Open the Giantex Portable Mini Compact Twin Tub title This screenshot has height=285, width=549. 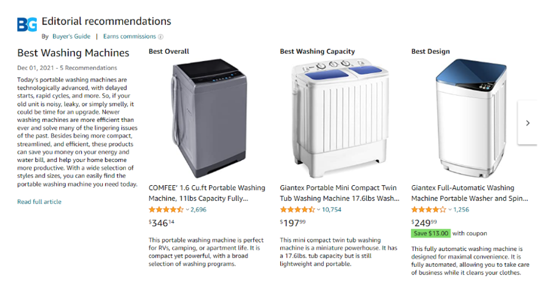tap(340, 193)
